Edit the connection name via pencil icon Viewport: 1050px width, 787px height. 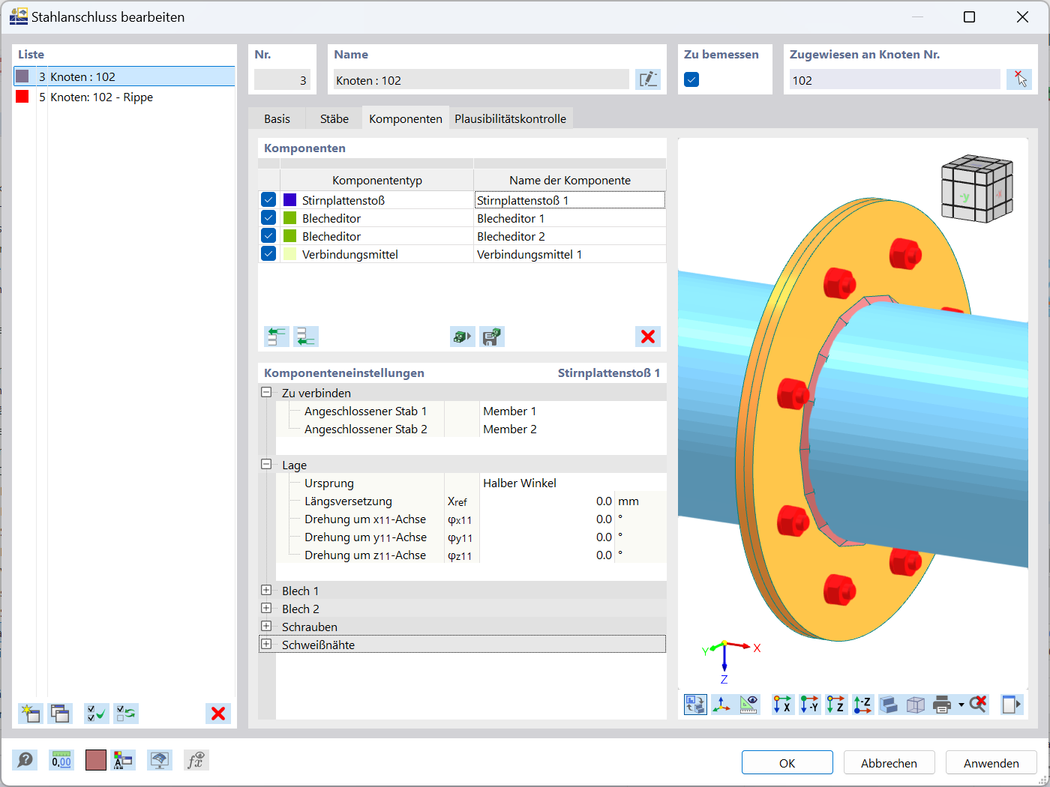tap(648, 79)
